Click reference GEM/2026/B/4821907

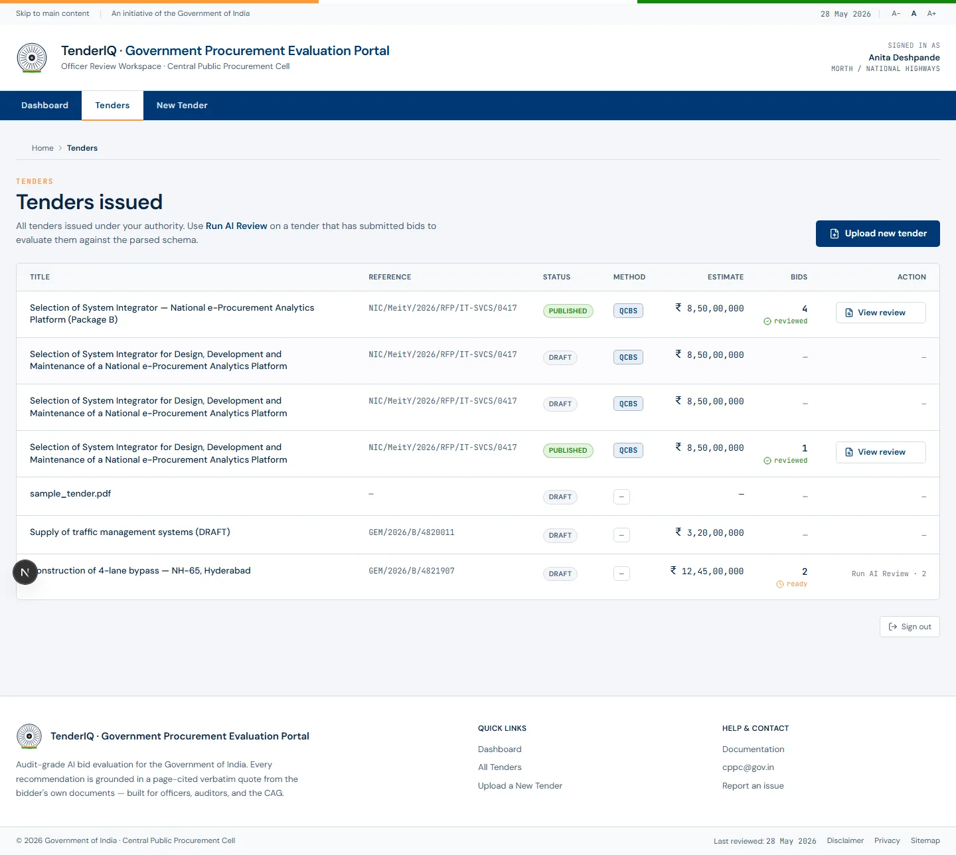pyautogui.click(x=412, y=571)
